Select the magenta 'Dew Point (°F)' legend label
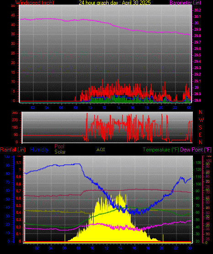The image size is (213, 254). [196, 150]
